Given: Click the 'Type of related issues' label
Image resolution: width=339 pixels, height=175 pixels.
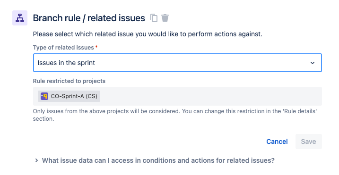Looking at the screenshot, I should [x=63, y=48].
